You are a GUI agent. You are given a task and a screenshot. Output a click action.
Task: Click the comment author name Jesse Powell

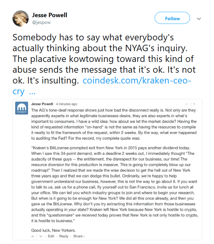[42, 104]
